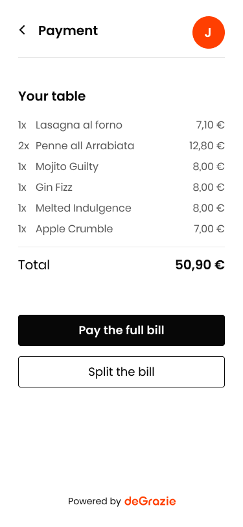Click the deGrazie logo in footer
243x527 pixels.
[150, 502]
